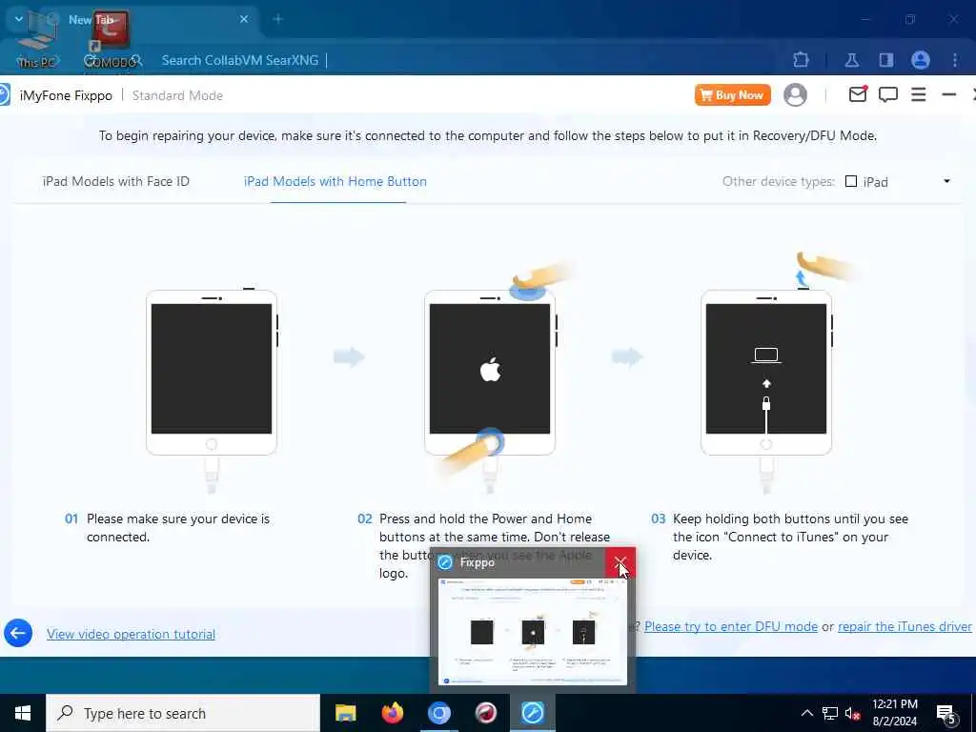Open a new browser tab with plus
The image size is (976, 732).
[278, 19]
